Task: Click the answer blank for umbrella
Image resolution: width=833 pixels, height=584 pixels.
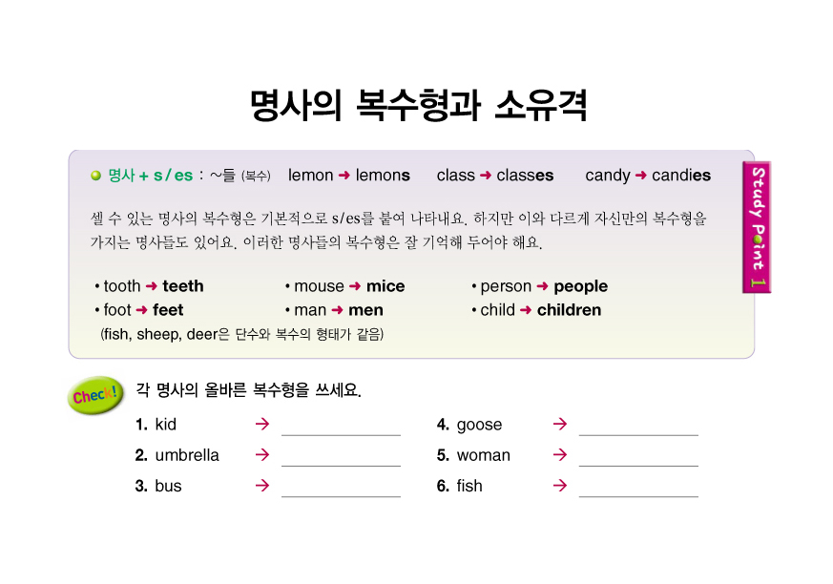Action: [341, 457]
